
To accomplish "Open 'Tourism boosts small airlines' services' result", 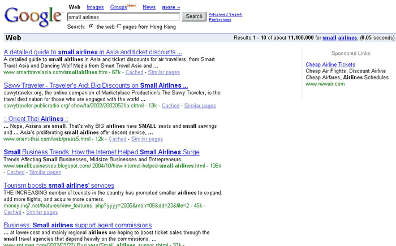I will pyautogui.click(x=59, y=185).
